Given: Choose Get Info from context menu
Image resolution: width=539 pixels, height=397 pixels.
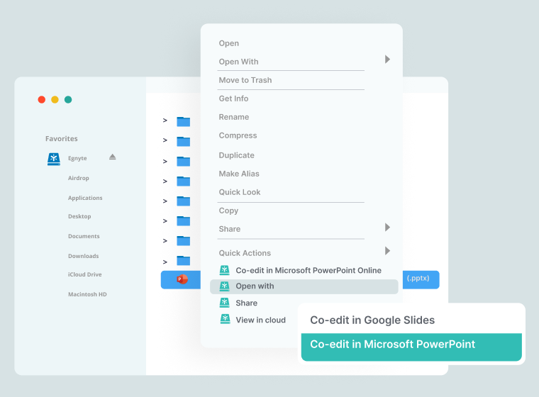Looking at the screenshot, I should 233,99.
